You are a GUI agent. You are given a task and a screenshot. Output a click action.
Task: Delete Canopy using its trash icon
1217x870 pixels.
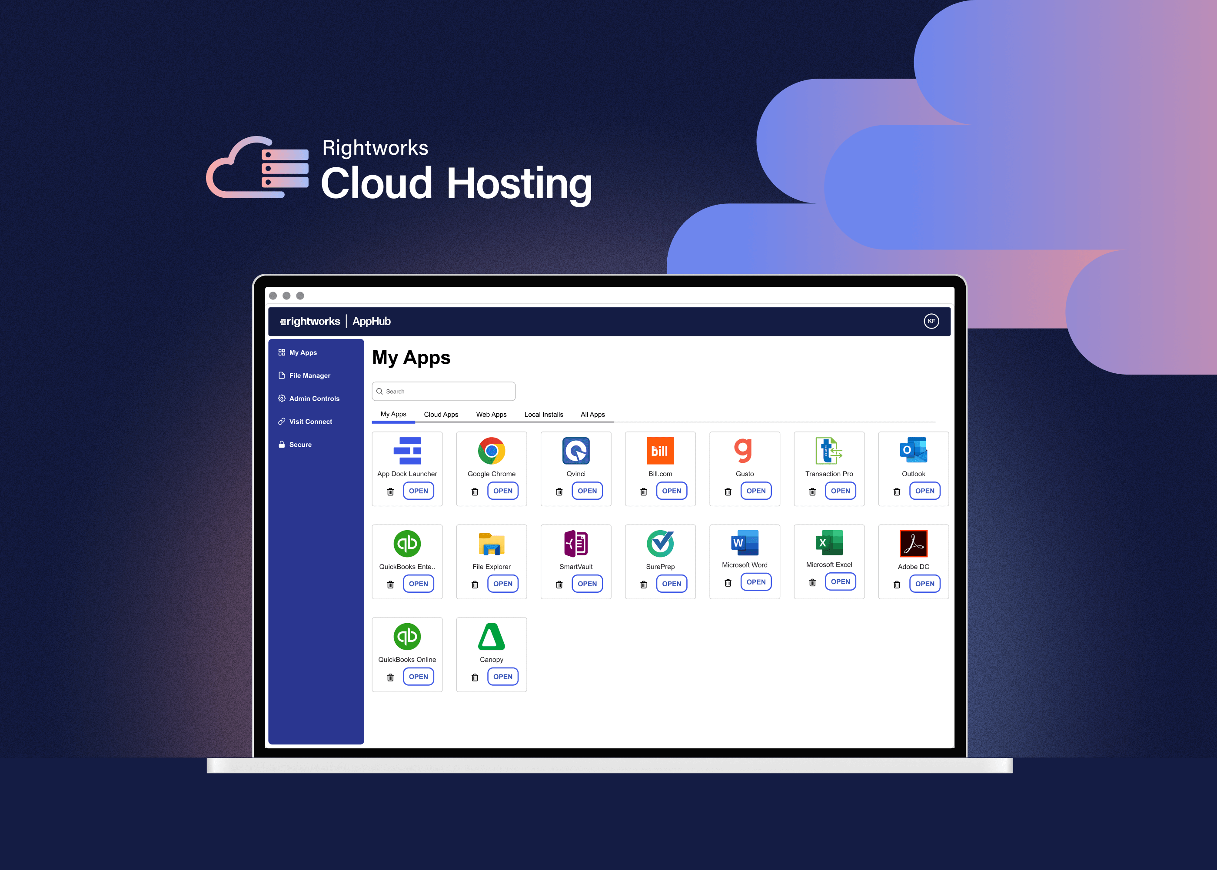(475, 677)
